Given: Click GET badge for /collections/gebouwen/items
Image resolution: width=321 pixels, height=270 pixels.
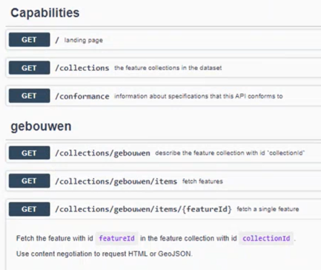Looking at the screenshot, I should (x=30, y=181).
